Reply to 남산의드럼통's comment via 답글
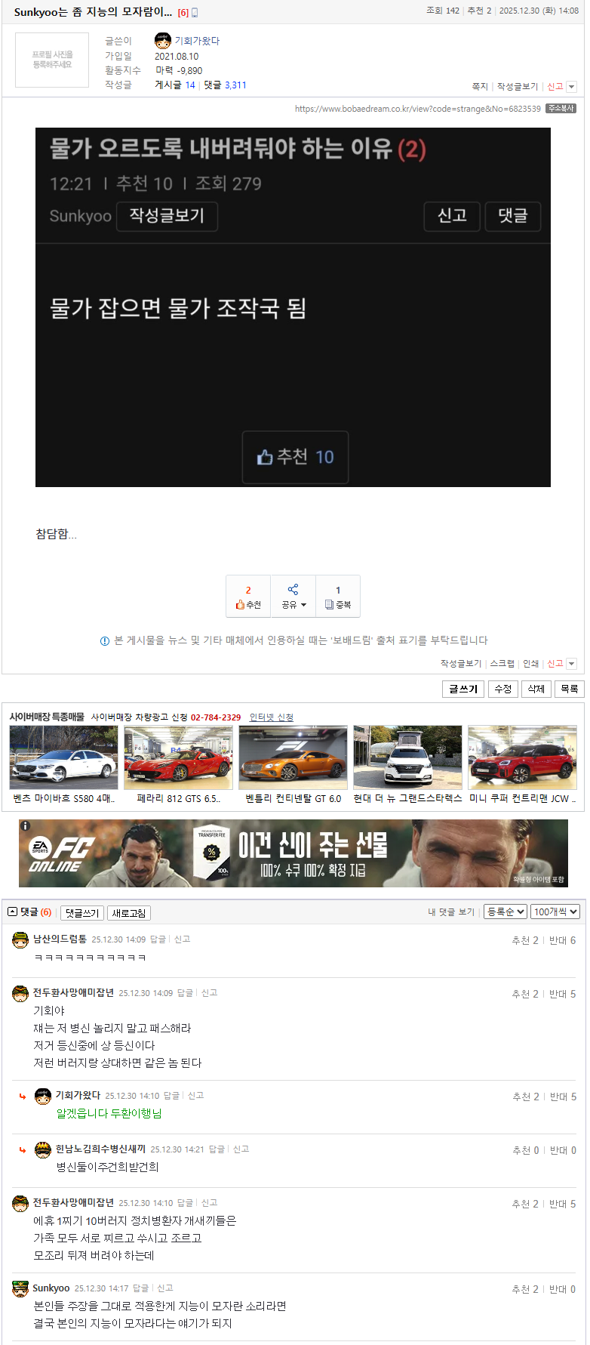590x1345 pixels. 158,939
